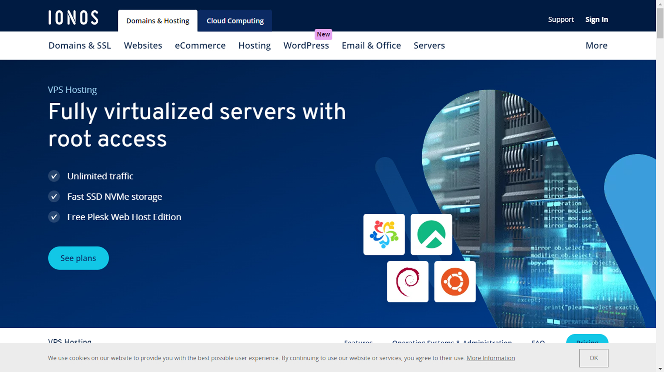Open eCommerce menu
The width and height of the screenshot is (664, 372).
tap(200, 45)
